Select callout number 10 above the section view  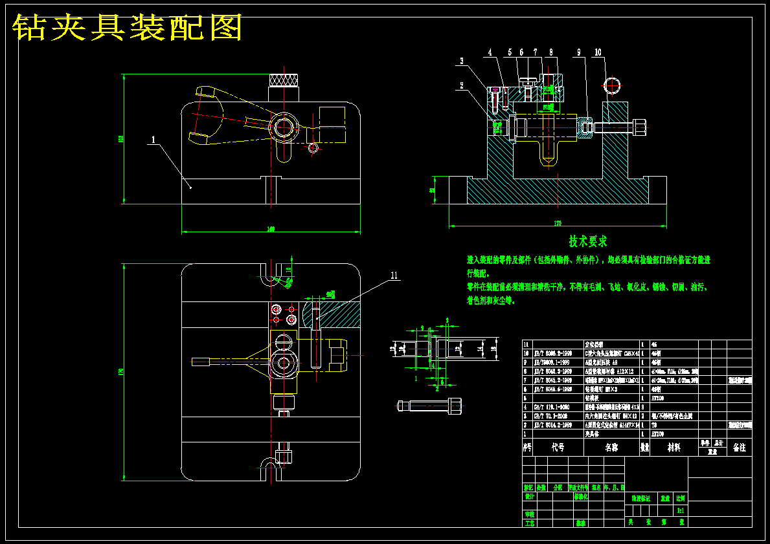click(x=598, y=52)
